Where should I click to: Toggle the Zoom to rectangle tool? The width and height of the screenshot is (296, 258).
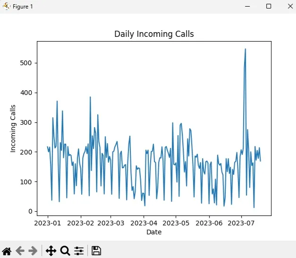[65, 251]
